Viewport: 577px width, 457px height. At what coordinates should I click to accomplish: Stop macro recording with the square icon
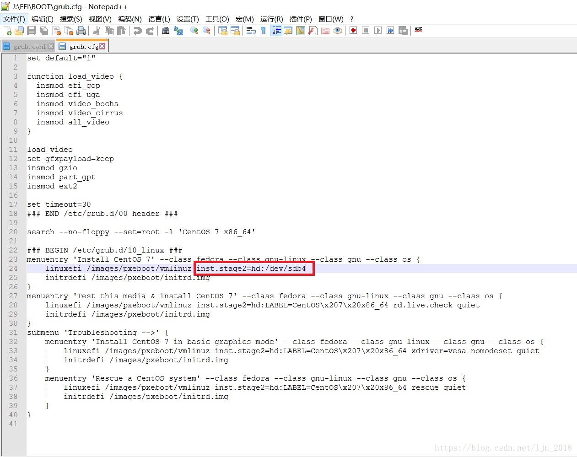point(366,31)
